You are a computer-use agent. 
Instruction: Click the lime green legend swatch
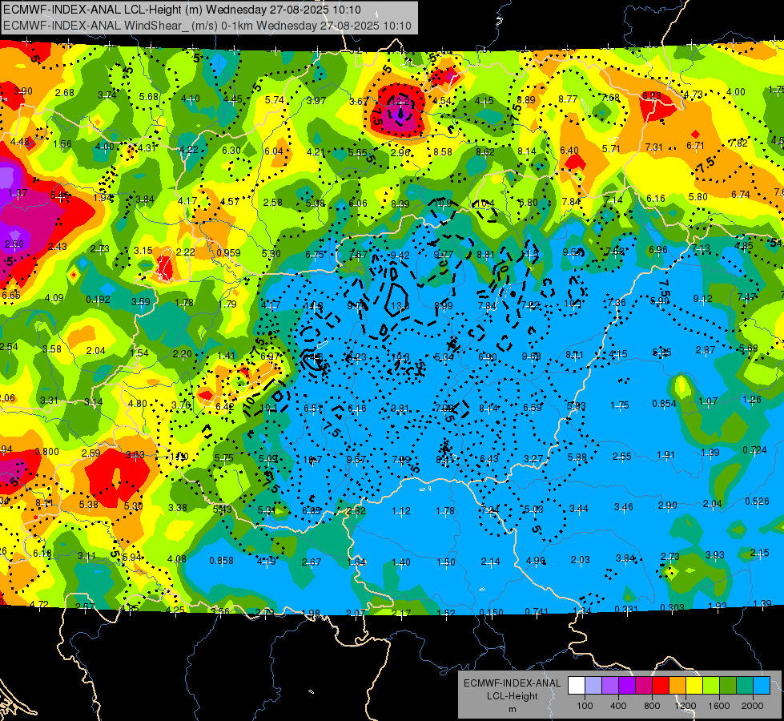tap(711, 686)
